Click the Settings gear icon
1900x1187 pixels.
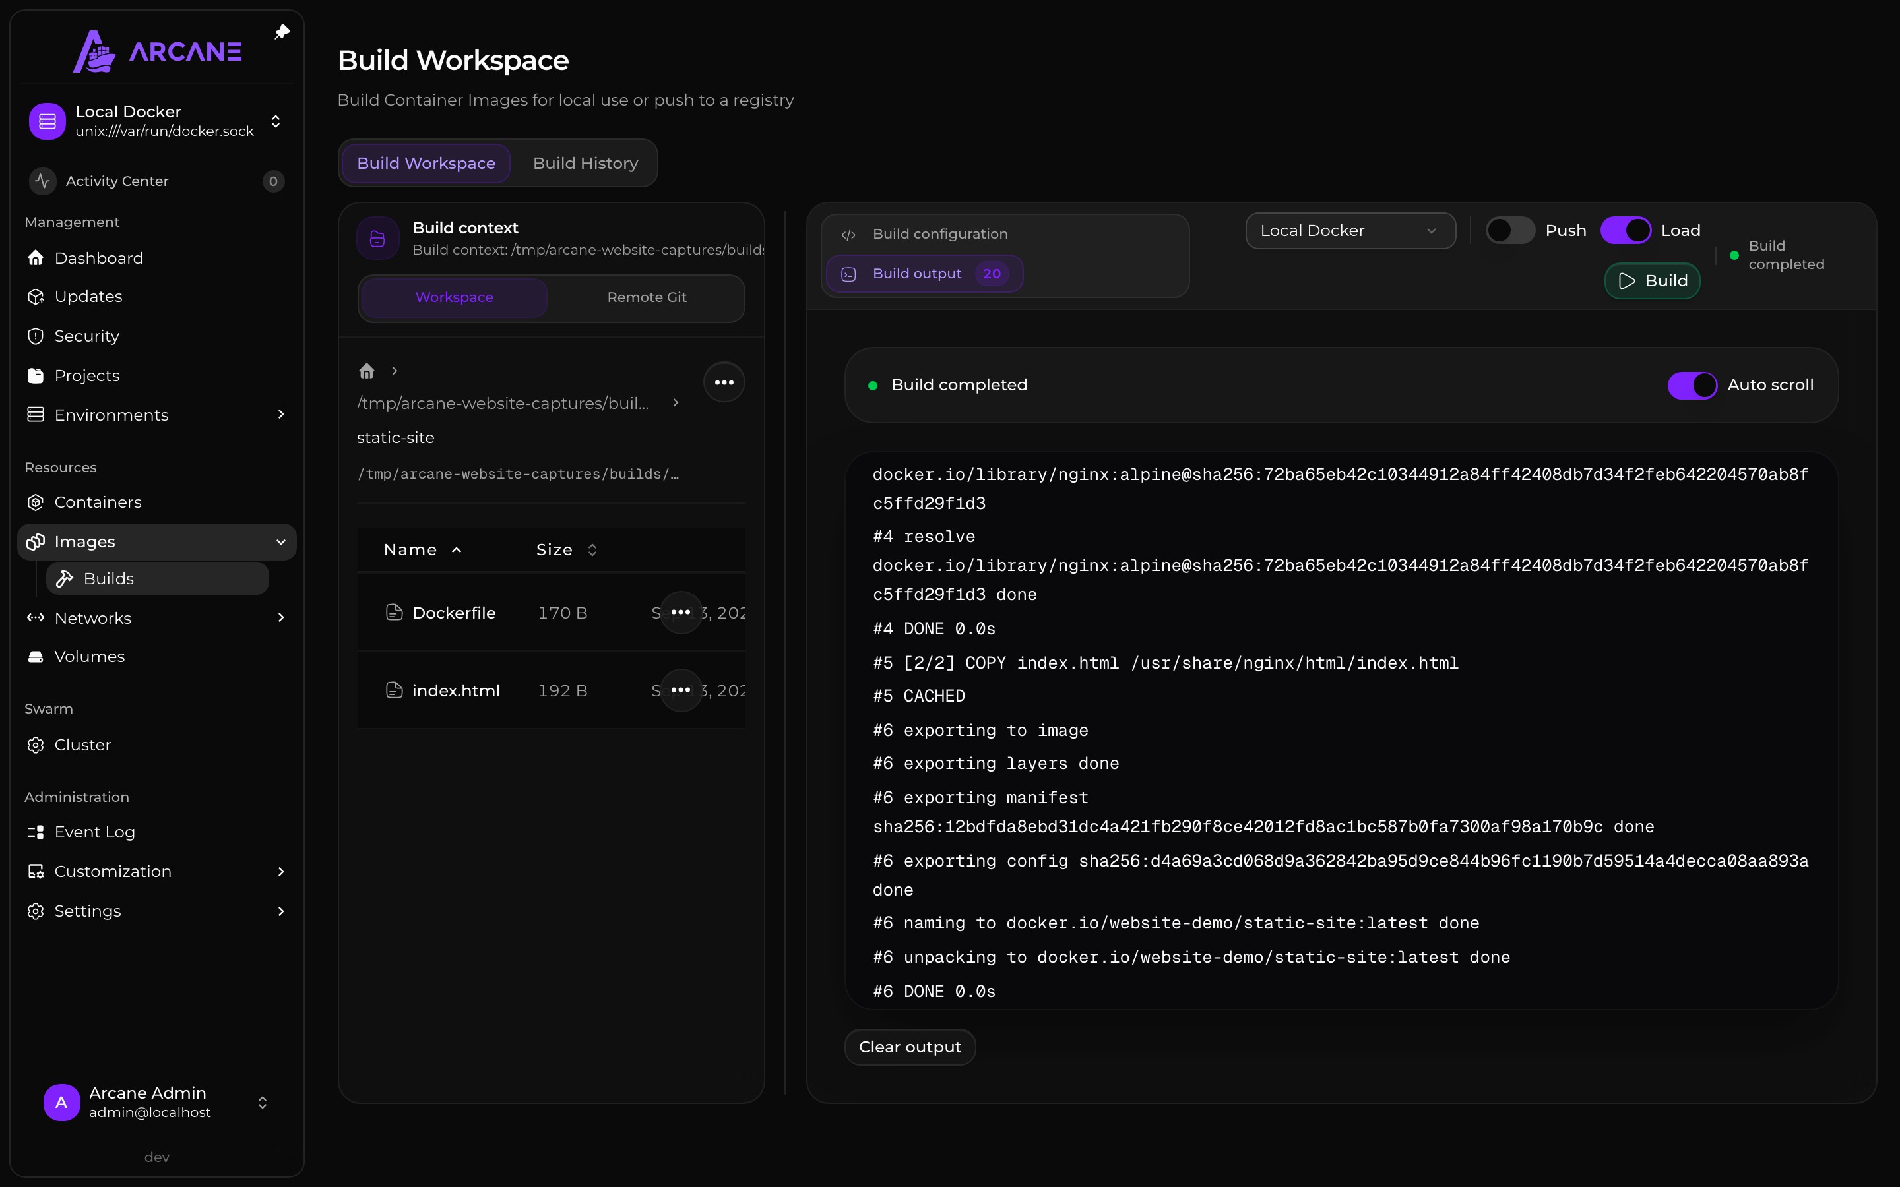(36, 911)
